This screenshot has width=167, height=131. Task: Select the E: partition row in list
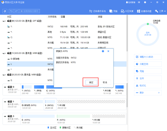[x=30, y=80]
